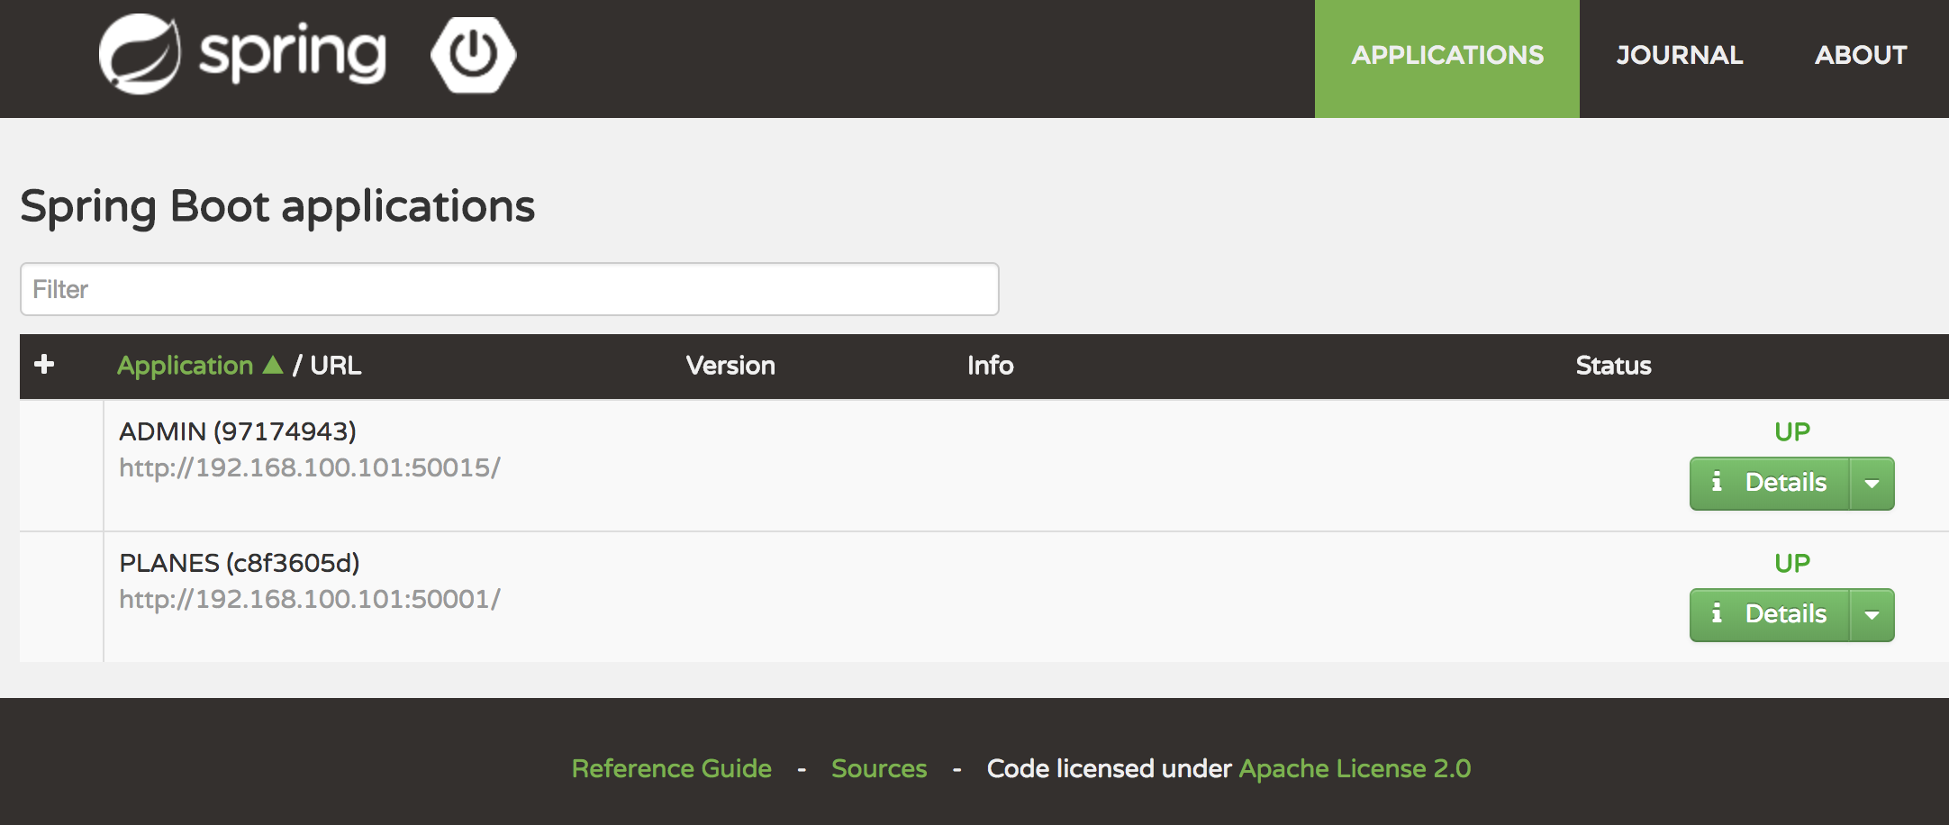1949x825 pixels.
Task: Click the UP status of PLANES
Action: coord(1792,563)
